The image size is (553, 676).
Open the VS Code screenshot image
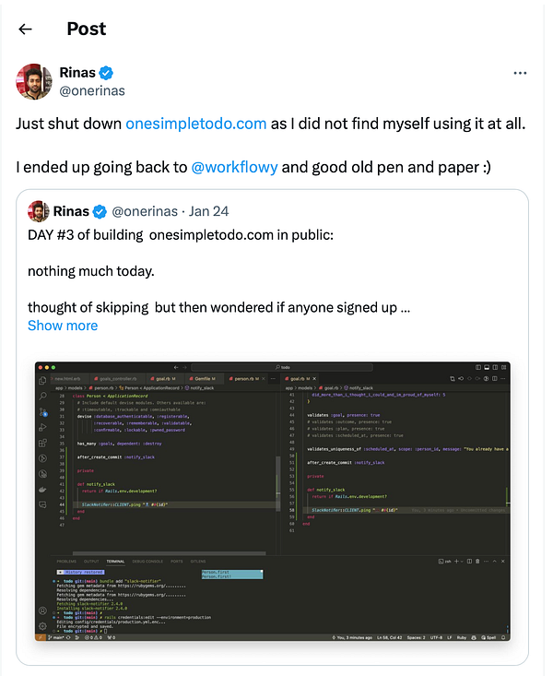[272, 502]
